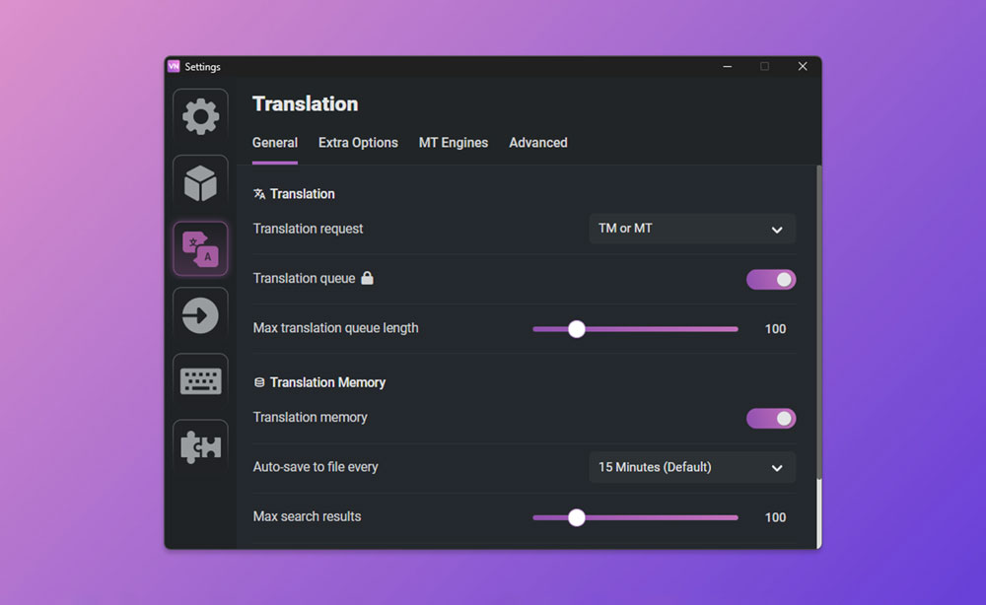Expand the Translation request dropdown
Image resolution: width=986 pixels, height=605 pixels.
coord(691,229)
